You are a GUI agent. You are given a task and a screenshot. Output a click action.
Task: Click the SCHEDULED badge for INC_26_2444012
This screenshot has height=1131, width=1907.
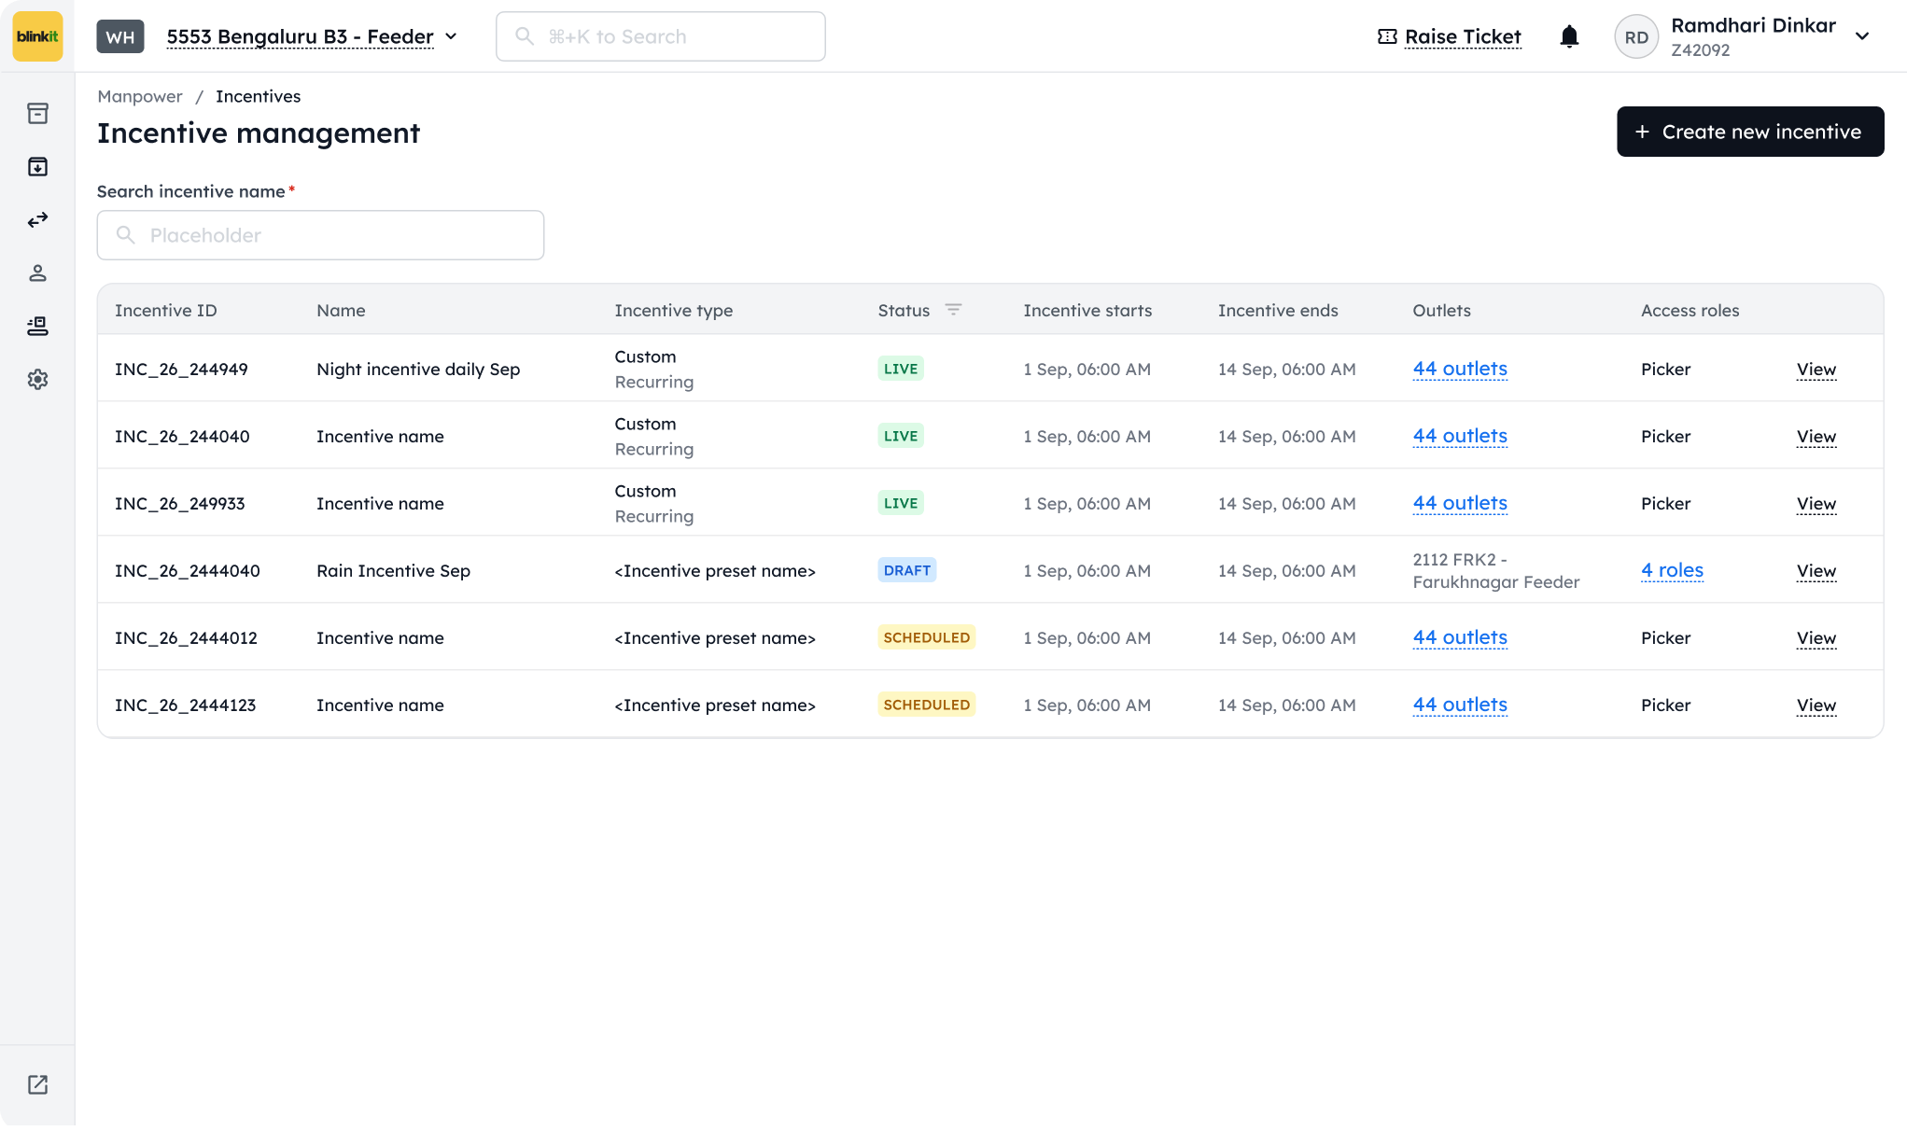[x=926, y=637]
